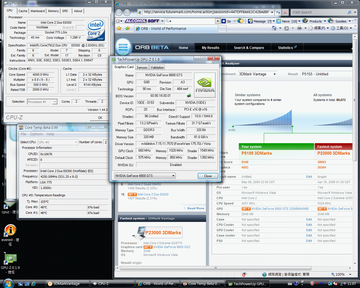360x288 pixels.
Task: Open Search & Compare in ORB navigation
Action: [249, 48]
